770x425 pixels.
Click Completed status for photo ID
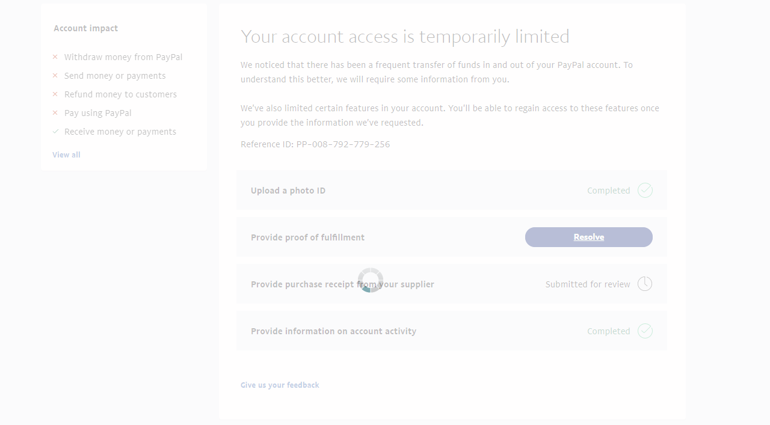pos(608,191)
